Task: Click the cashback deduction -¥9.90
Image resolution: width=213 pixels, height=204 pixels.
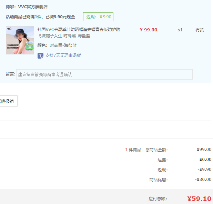Action: click(x=204, y=170)
